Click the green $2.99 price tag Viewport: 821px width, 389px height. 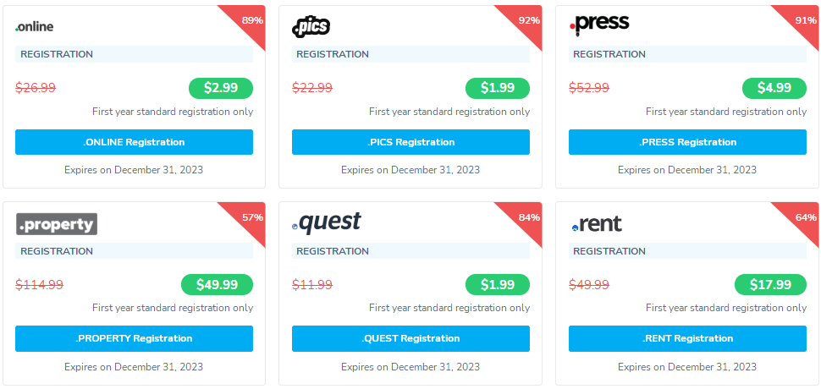coord(220,88)
